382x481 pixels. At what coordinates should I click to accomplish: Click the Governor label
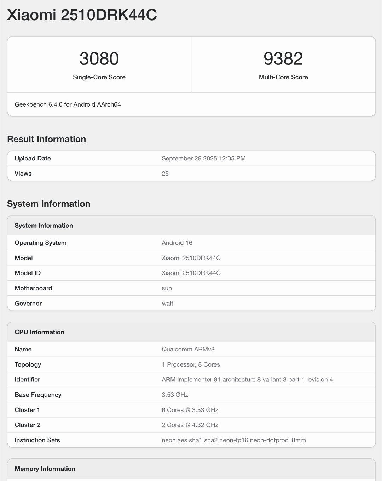coord(28,304)
